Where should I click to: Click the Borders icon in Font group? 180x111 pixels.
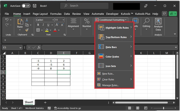tap(38, 30)
